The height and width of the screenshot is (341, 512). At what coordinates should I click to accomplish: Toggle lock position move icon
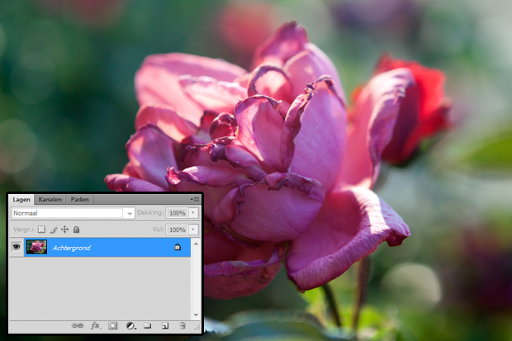pos(65,230)
